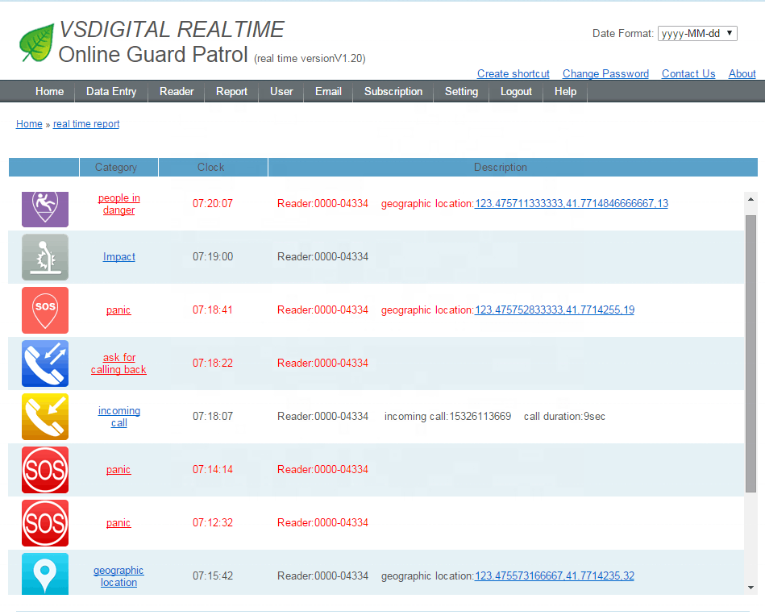The height and width of the screenshot is (615, 765).
Task: Click the Change Password link
Action: point(605,74)
